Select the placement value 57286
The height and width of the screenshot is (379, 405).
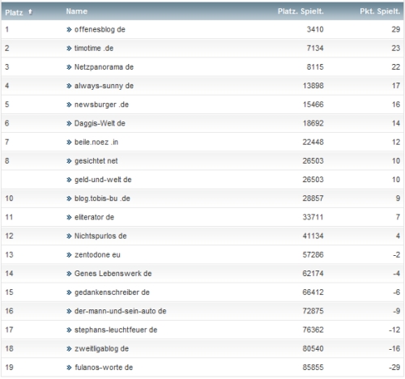[313, 254]
